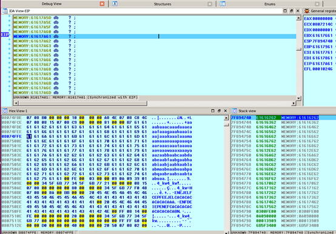
Task: Select hex row address 08074FBE
Action: tap(12, 118)
